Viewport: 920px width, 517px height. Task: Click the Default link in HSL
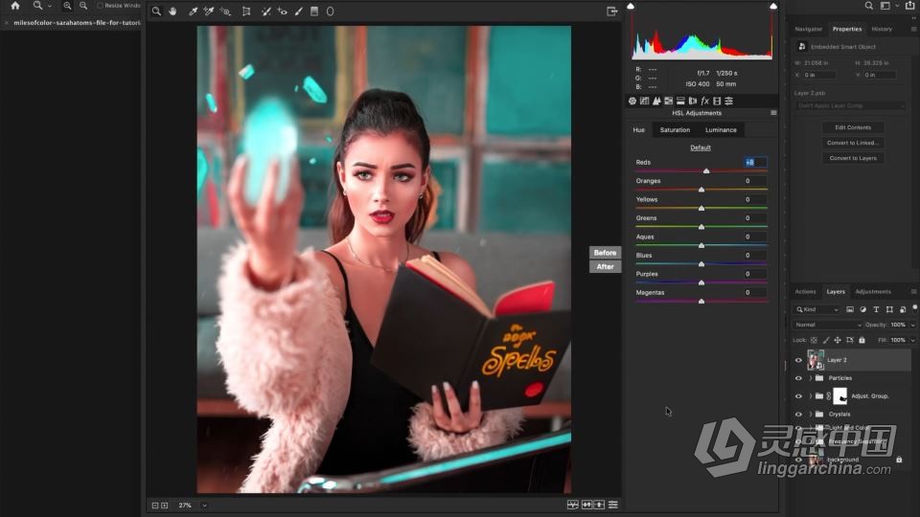pyautogui.click(x=700, y=147)
